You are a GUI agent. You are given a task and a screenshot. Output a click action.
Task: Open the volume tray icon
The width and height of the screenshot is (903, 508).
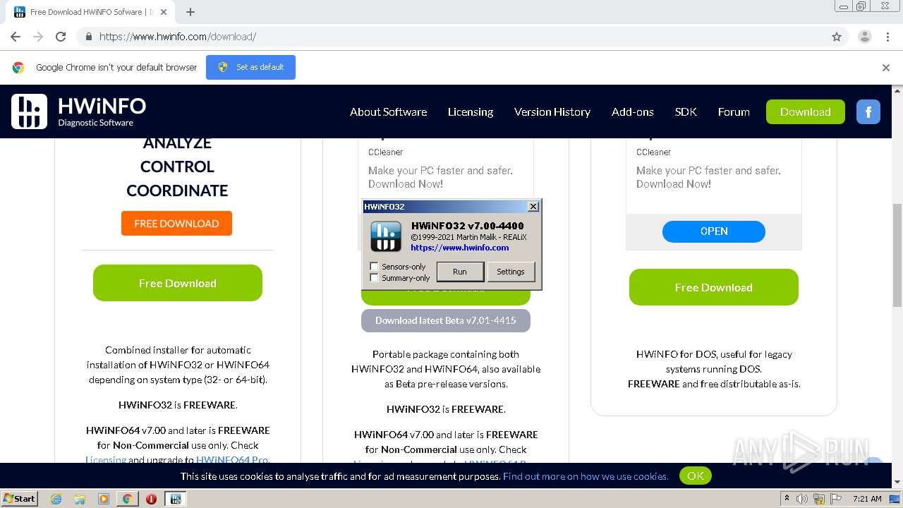(x=803, y=499)
